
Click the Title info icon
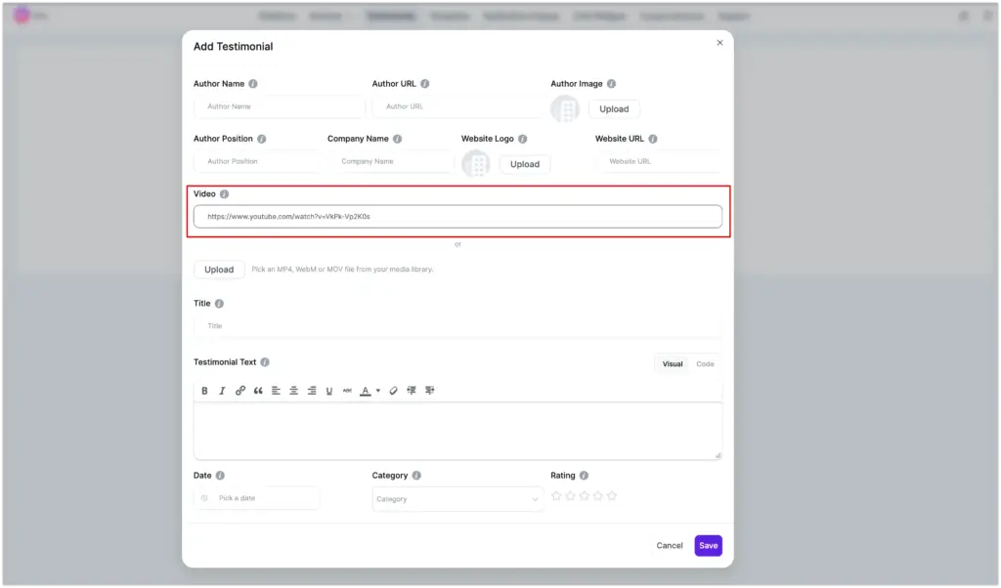click(219, 304)
